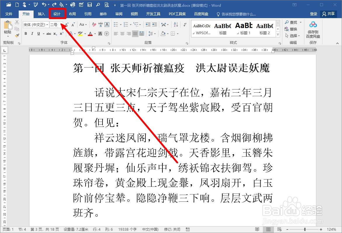The height and width of the screenshot is (233, 342).
Task: Apply yellow text highlight color
Action: [80, 34]
